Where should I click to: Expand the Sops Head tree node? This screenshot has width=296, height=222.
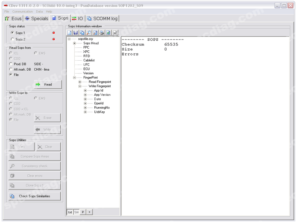(74, 43)
